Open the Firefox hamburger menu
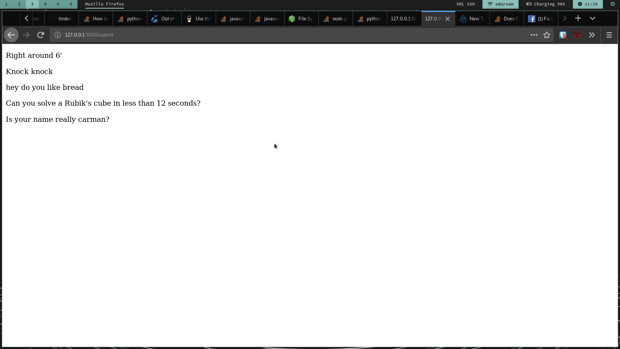Screen dimensions: 620x349 (x=609, y=35)
